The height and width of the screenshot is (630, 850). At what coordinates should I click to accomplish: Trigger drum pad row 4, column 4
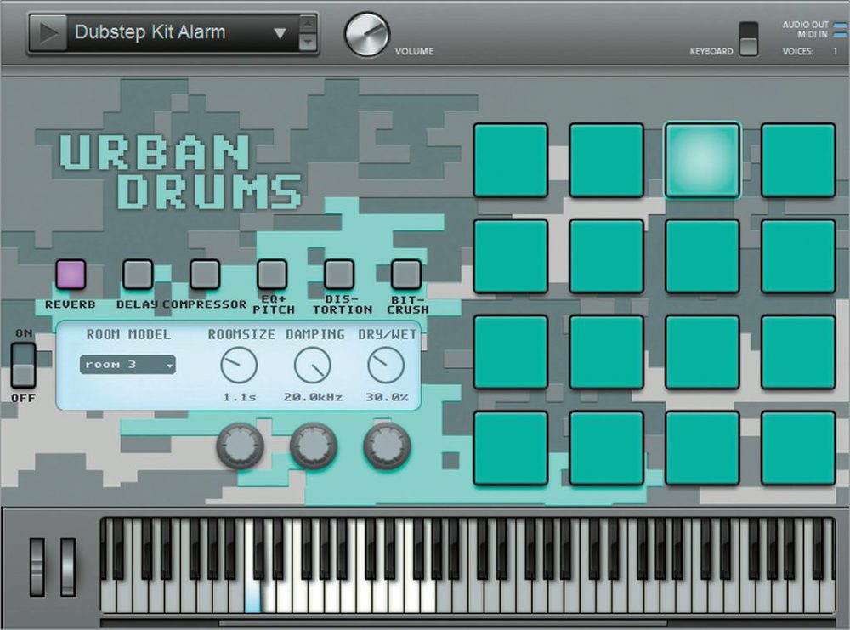pyautogui.click(x=798, y=448)
